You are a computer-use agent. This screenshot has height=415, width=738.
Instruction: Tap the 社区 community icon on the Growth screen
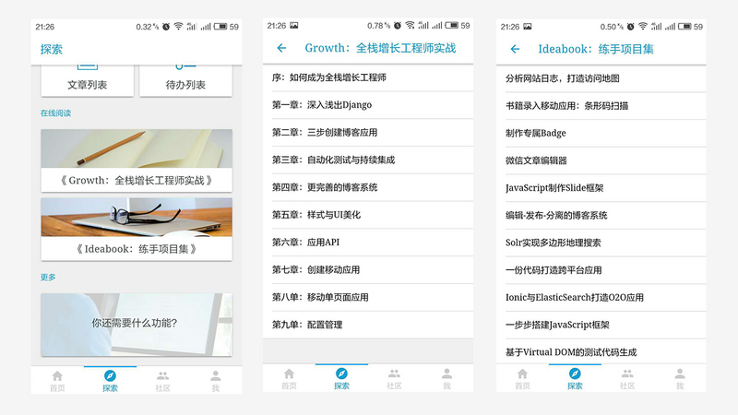click(x=395, y=373)
